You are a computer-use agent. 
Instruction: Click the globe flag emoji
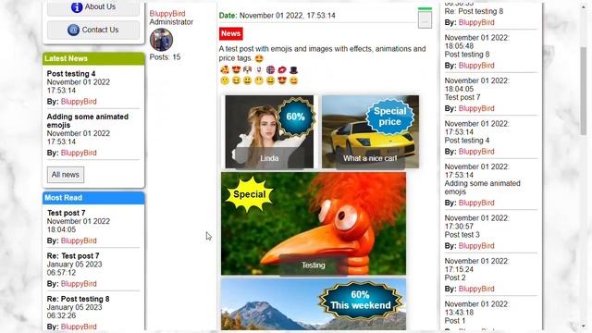tap(270, 70)
